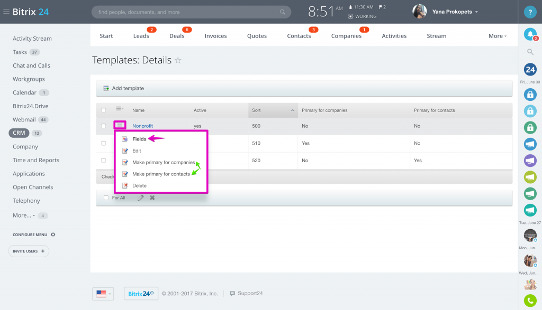
Task: Sort by the Sort column header
Action: coord(273,110)
